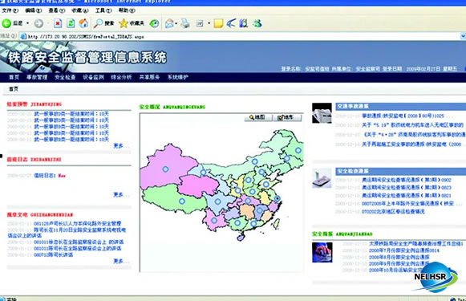Click the 安全检查通报 section thumbnail image
Screen dimensions: 466x301
322,178
